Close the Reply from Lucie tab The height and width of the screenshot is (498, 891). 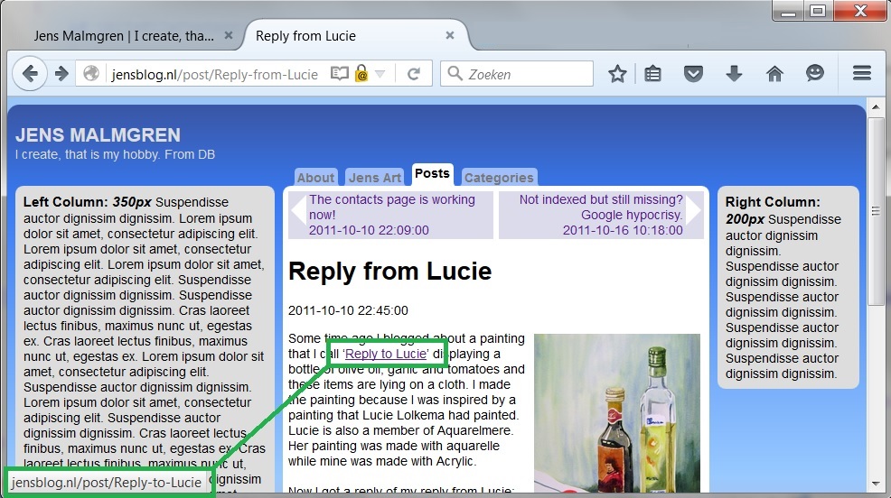449,35
